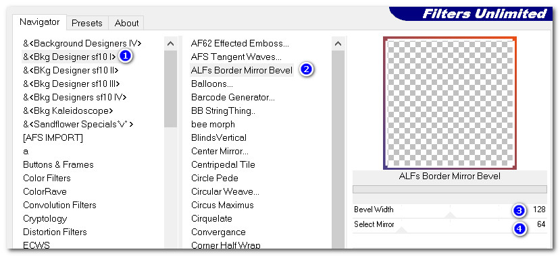Click the Bevel Width slider handle
This screenshot has width=560, height=256.
[450, 215]
